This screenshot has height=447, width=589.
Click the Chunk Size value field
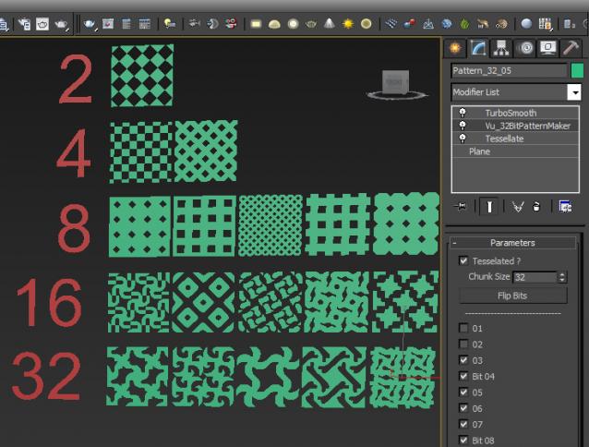point(535,277)
